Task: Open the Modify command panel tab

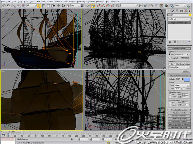Action: click(x=174, y=11)
